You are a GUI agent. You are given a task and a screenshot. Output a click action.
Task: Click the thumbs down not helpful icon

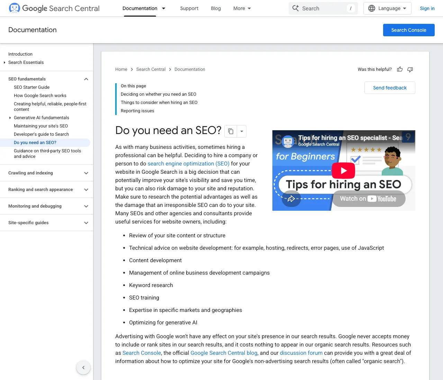pos(410,69)
